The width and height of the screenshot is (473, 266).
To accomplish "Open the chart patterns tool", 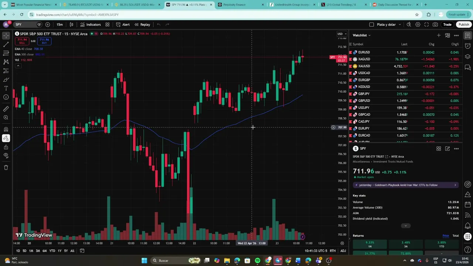I will 6,62.
